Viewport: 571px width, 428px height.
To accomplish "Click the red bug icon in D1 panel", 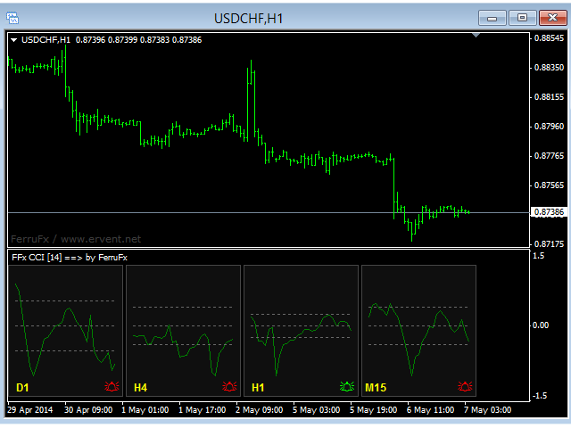I will (112, 387).
